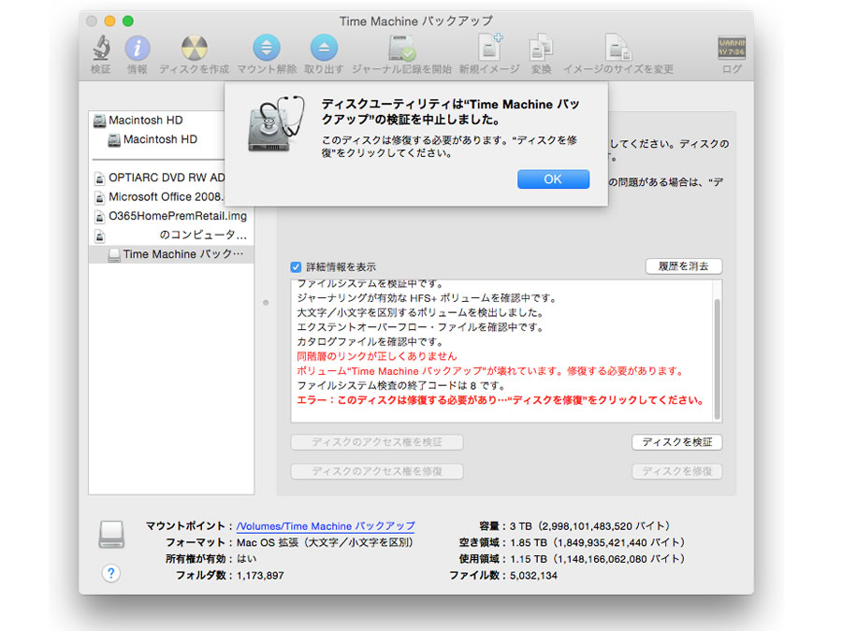Image resolution: width=842 pixels, height=631 pixels.
Task: Select the top-level Macintosh HD disk
Action: [145, 121]
